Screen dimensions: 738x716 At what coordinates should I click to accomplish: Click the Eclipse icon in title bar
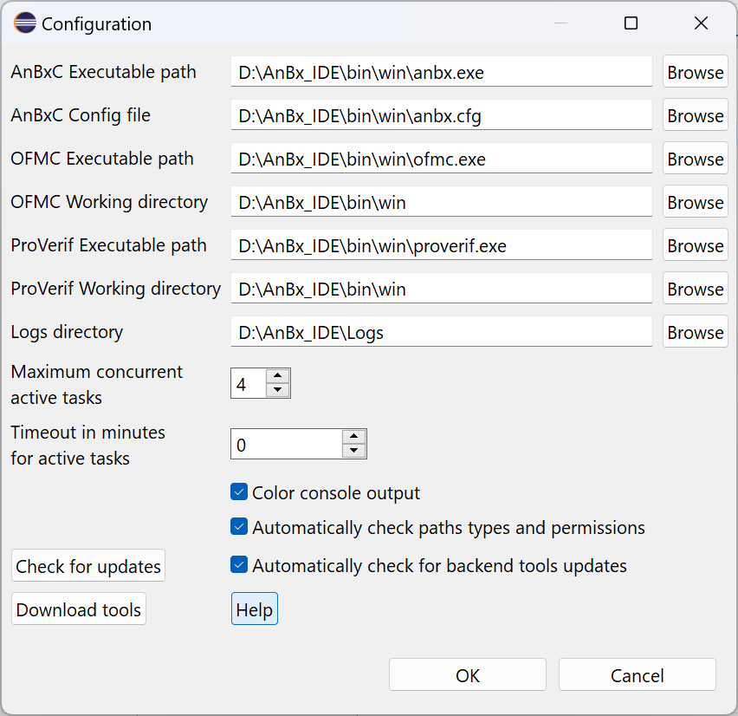pyautogui.click(x=25, y=24)
